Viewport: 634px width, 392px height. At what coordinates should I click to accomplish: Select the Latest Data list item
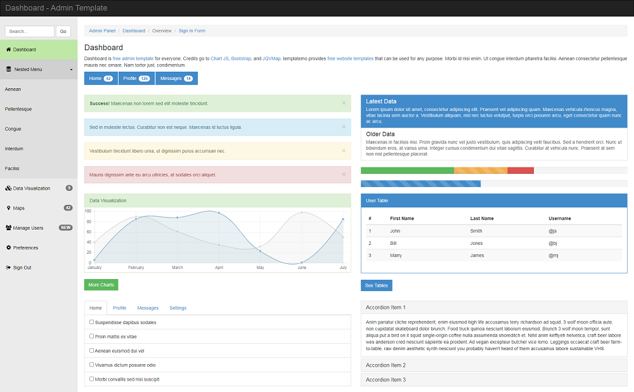click(x=494, y=111)
